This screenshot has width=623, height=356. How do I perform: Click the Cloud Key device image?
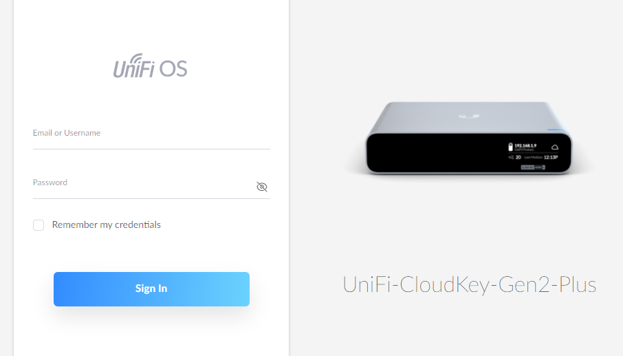pos(469,138)
